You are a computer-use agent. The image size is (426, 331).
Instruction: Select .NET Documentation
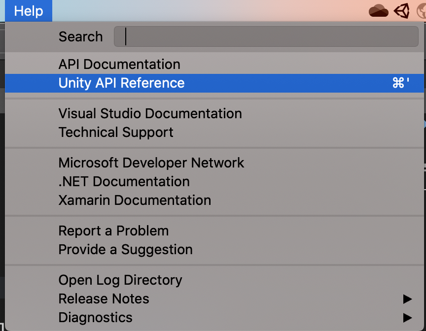click(x=124, y=182)
